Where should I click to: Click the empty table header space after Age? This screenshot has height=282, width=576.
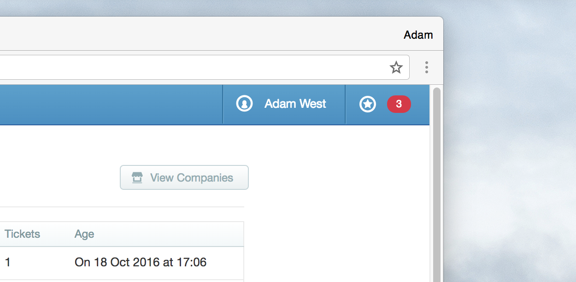(x=170, y=234)
